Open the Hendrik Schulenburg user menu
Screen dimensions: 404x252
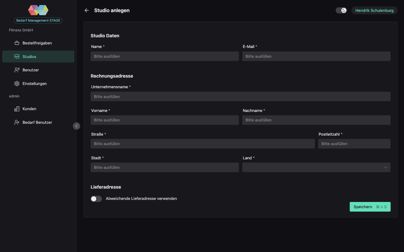pyautogui.click(x=374, y=10)
